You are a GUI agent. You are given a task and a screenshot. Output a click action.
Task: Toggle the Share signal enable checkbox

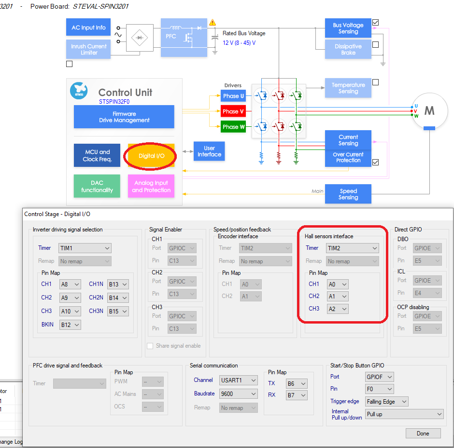tap(150, 346)
